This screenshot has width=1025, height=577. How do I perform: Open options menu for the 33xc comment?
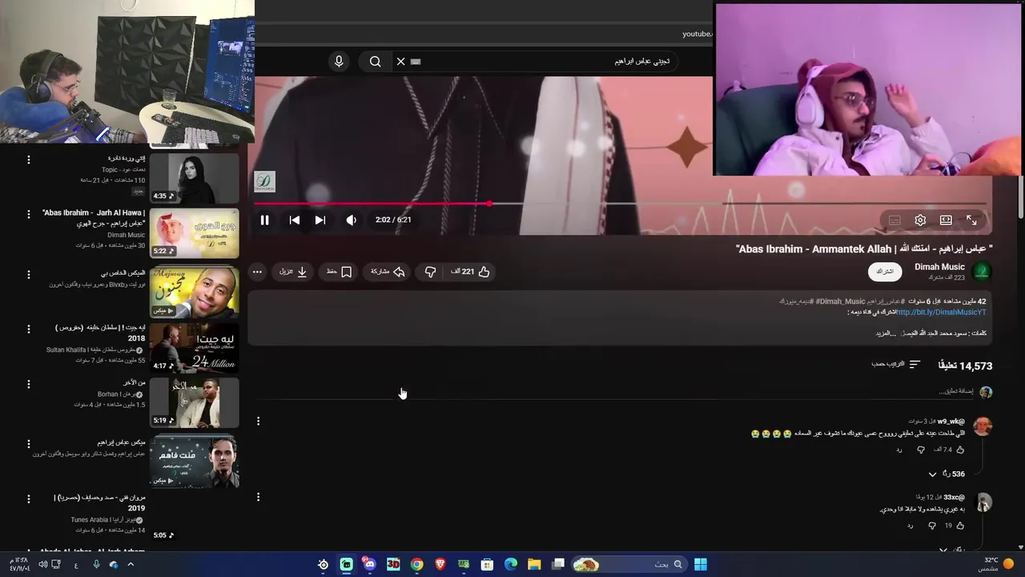click(x=258, y=498)
